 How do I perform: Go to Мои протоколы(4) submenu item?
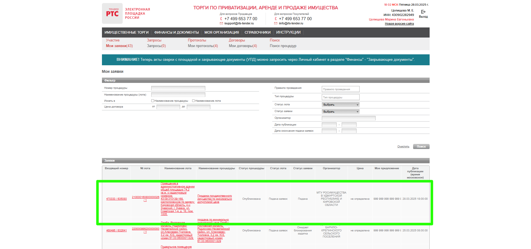(203, 46)
